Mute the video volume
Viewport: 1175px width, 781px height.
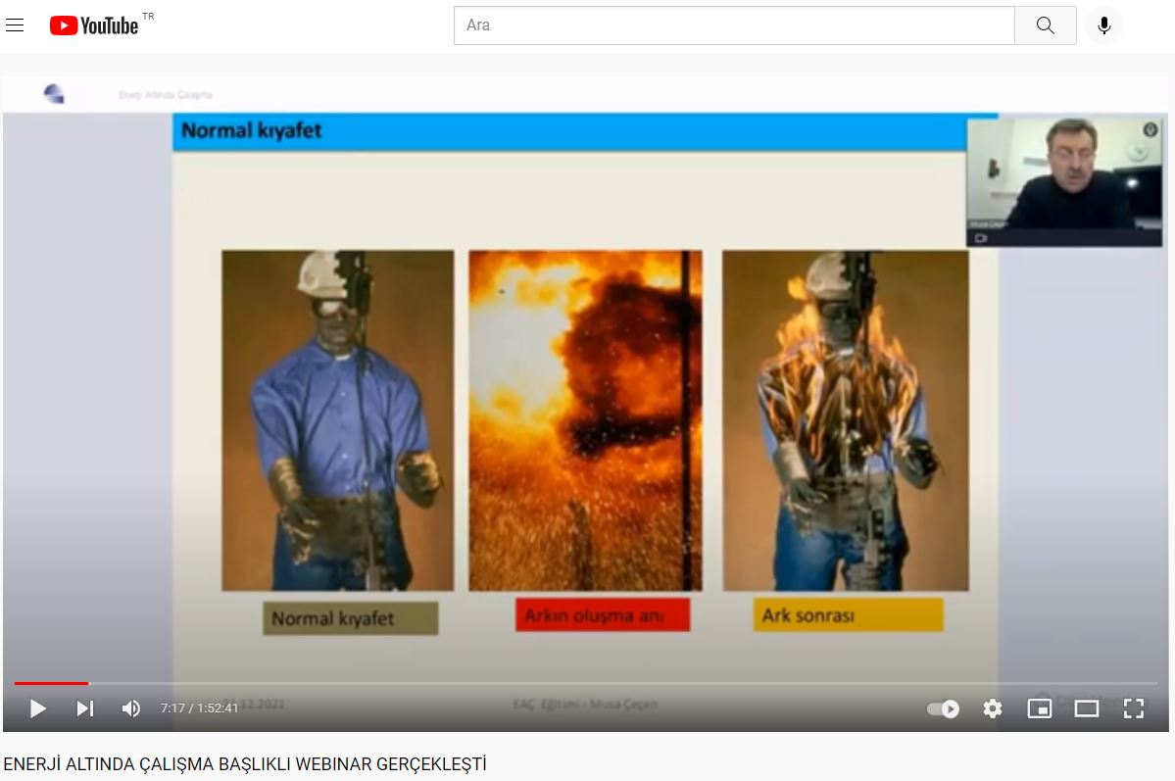[x=131, y=708]
